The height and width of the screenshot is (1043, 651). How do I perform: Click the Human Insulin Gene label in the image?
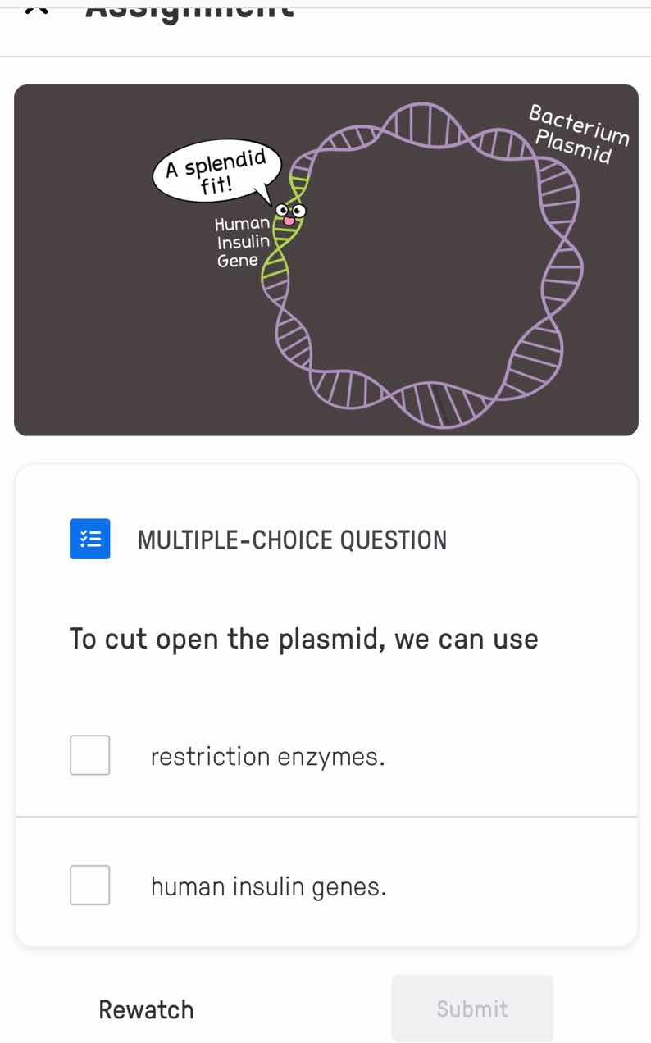tap(243, 239)
